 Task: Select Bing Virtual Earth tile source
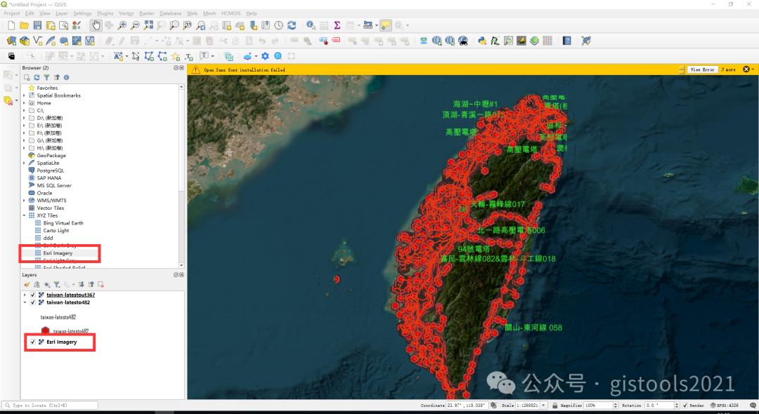(63, 223)
